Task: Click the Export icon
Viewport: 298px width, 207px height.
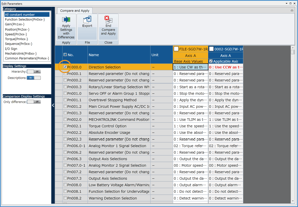Action: pos(87,20)
